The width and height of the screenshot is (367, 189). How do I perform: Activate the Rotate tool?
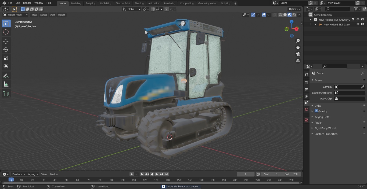[6, 50]
